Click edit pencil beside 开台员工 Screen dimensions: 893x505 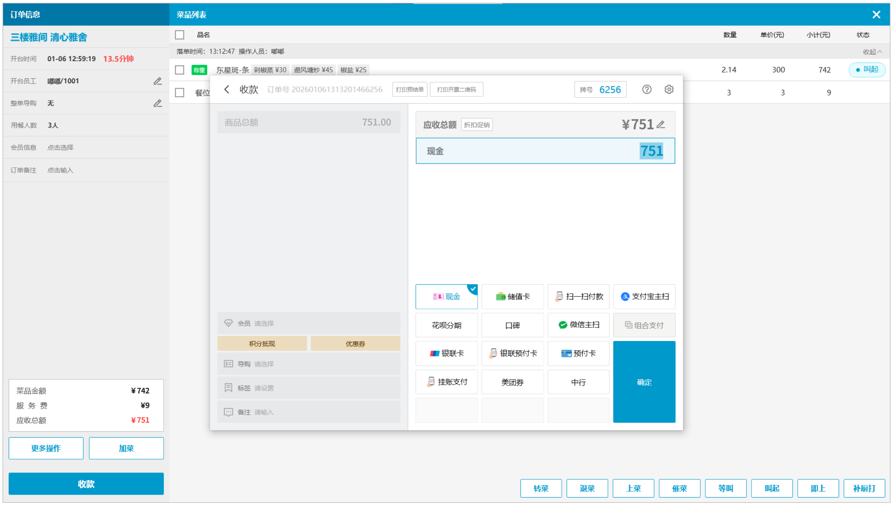coord(157,81)
